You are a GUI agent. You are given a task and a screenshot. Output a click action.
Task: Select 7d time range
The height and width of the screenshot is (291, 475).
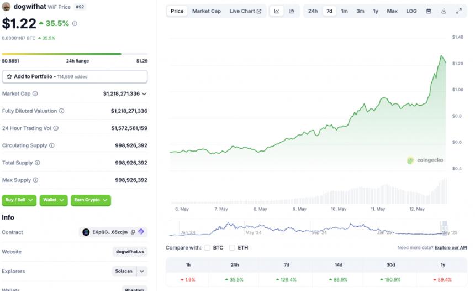pos(329,11)
